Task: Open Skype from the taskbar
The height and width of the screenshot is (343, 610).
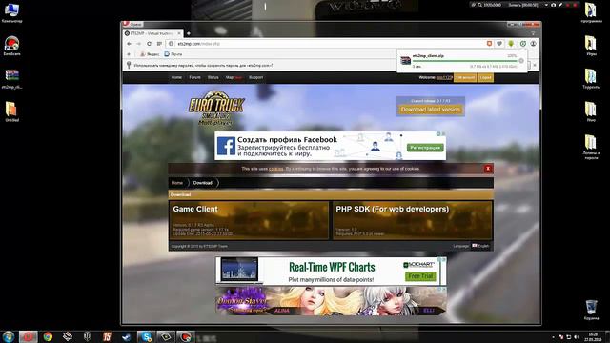Action: click(x=146, y=336)
